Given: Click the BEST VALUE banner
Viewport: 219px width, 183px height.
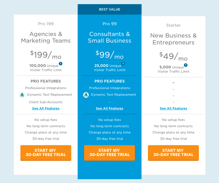Looking at the screenshot, I should tap(109, 9).
